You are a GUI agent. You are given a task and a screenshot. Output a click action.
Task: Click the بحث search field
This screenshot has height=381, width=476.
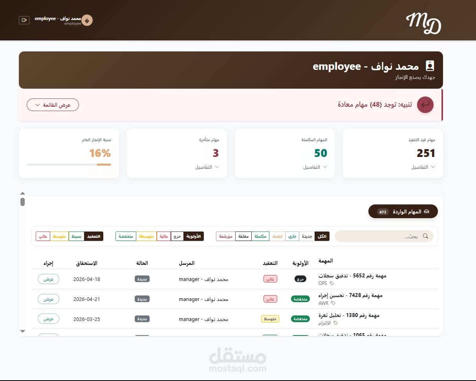coord(384,236)
